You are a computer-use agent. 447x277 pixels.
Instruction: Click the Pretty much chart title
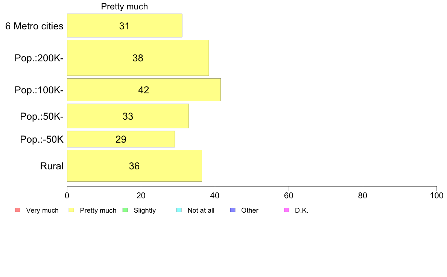point(125,6)
